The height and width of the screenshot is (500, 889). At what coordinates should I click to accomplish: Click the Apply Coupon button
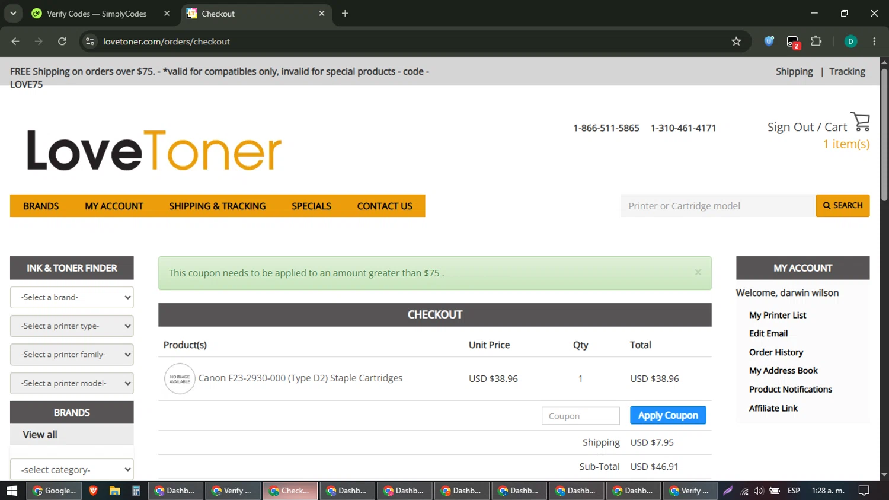pos(668,415)
